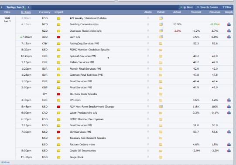Click the revised previous value -0.8%
The height and width of the screenshot is (165, 236).
[x=214, y=24]
